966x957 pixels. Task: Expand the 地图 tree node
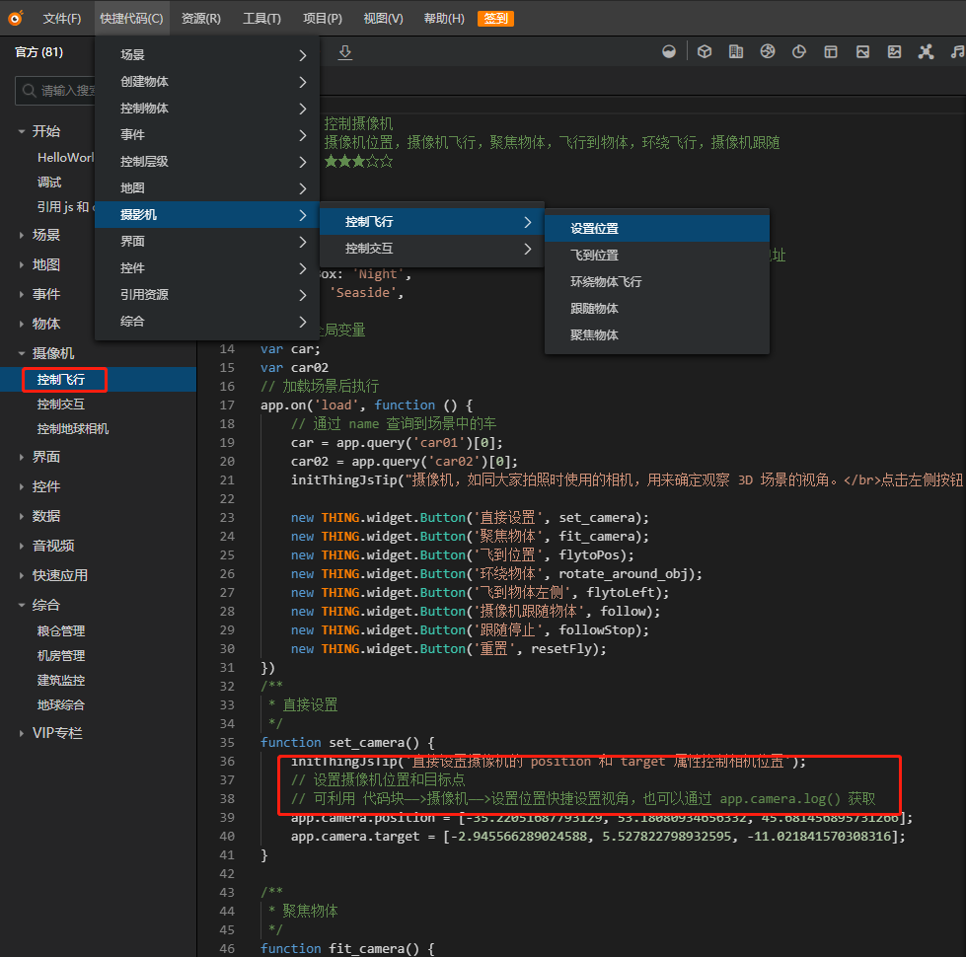[x=22, y=264]
